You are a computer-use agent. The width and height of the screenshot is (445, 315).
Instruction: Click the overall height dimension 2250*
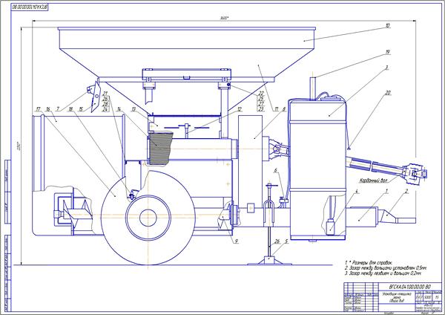pos(19,146)
